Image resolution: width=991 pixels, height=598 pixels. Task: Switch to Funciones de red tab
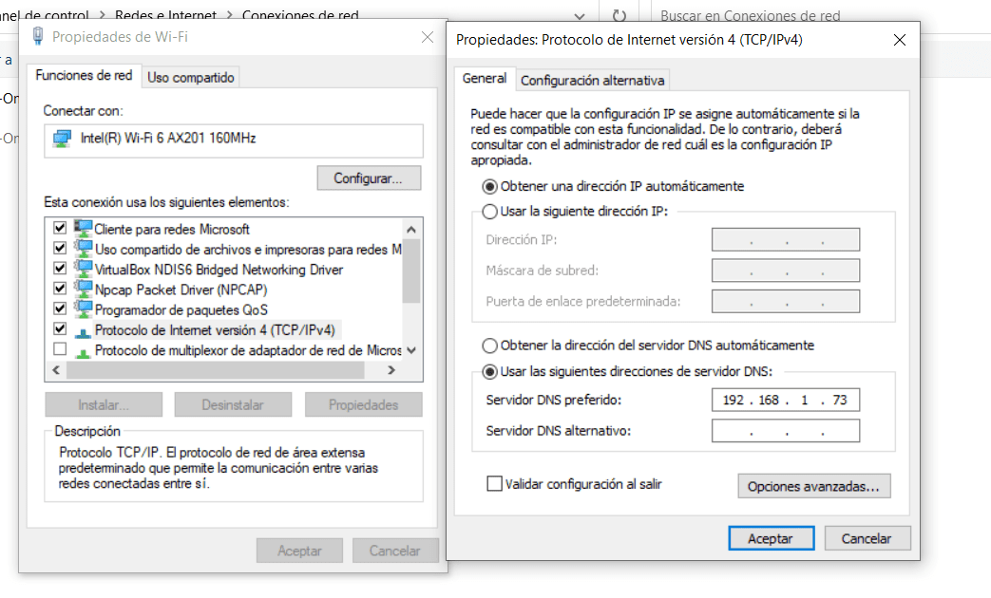pos(84,75)
